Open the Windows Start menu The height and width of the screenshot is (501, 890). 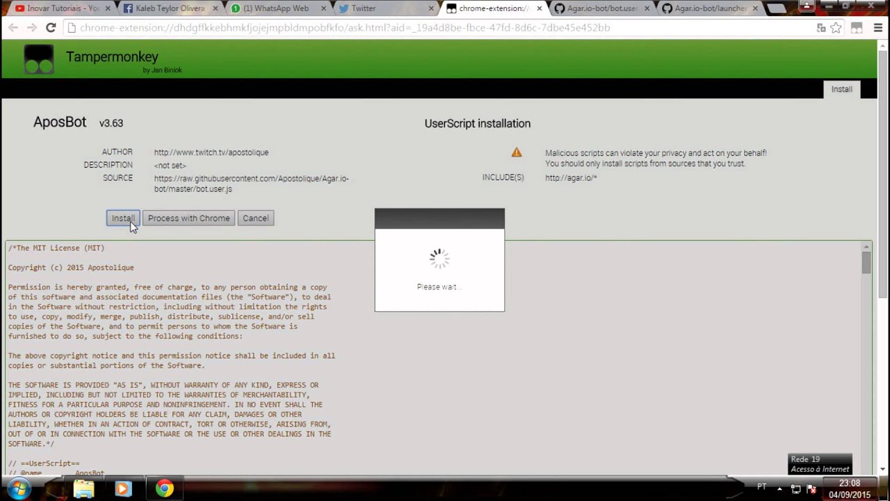18,488
